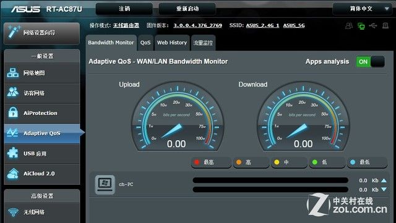Click the guest network people icon
This screenshot has width=396, height=223.
tap(12, 93)
